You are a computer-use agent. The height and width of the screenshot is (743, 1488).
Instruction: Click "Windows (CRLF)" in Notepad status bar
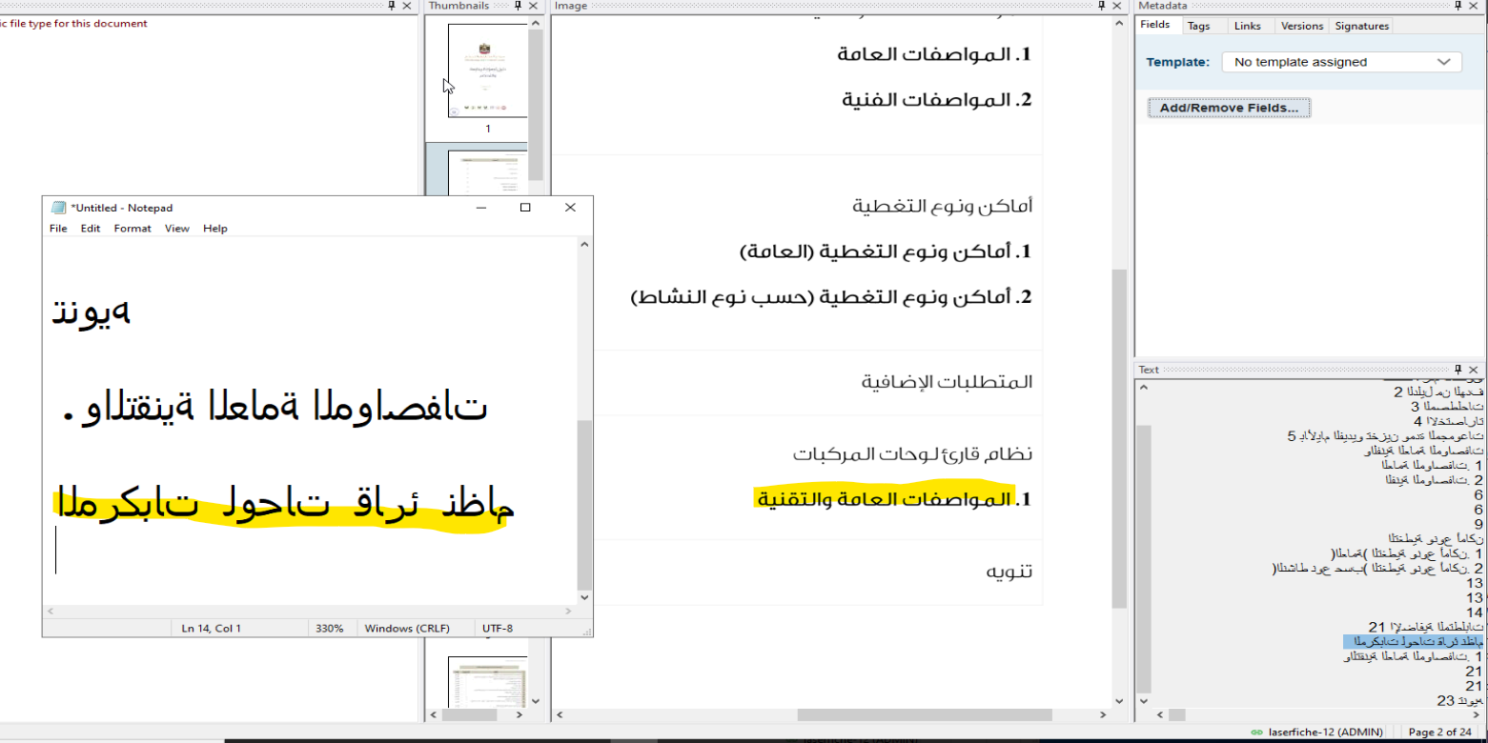point(407,629)
